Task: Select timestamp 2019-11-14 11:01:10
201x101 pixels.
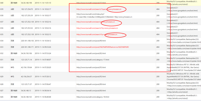Action: tap(43, 3)
